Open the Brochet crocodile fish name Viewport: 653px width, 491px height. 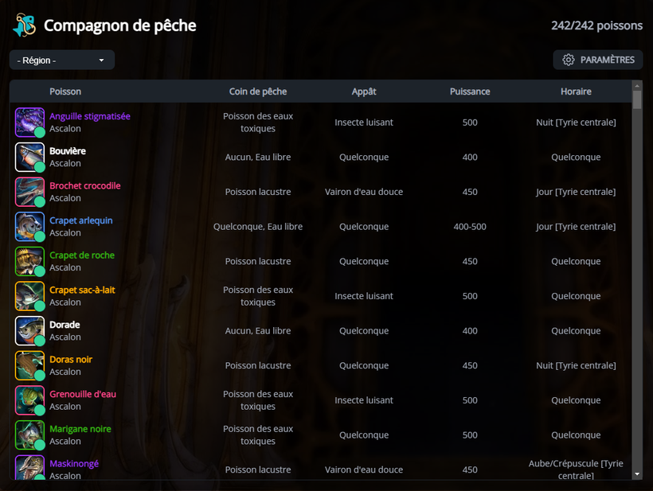pyautogui.click(x=85, y=185)
